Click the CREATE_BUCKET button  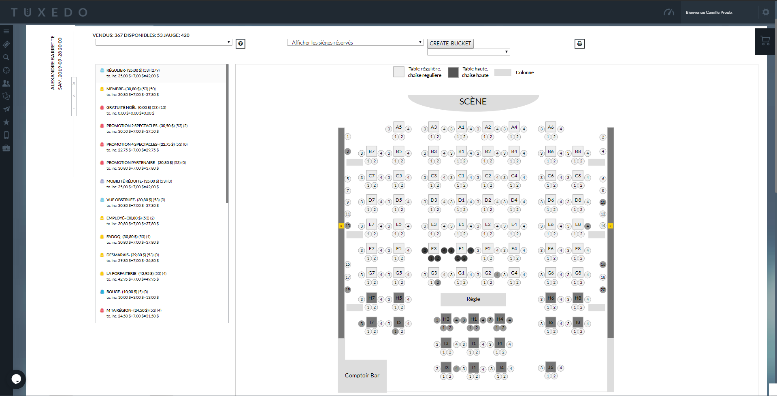(x=450, y=43)
